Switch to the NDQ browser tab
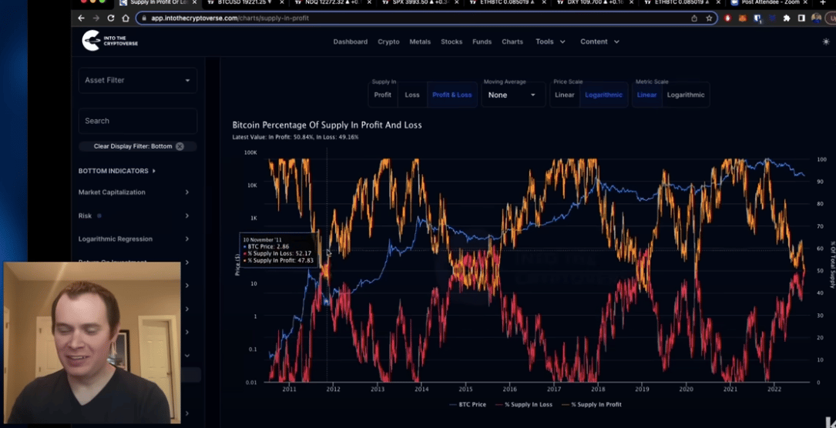Image resolution: width=836 pixels, height=428 pixels. click(331, 2)
